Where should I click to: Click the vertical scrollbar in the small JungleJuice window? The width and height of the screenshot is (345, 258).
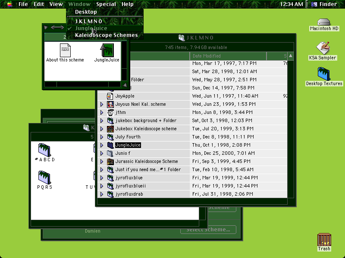[124, 61]
